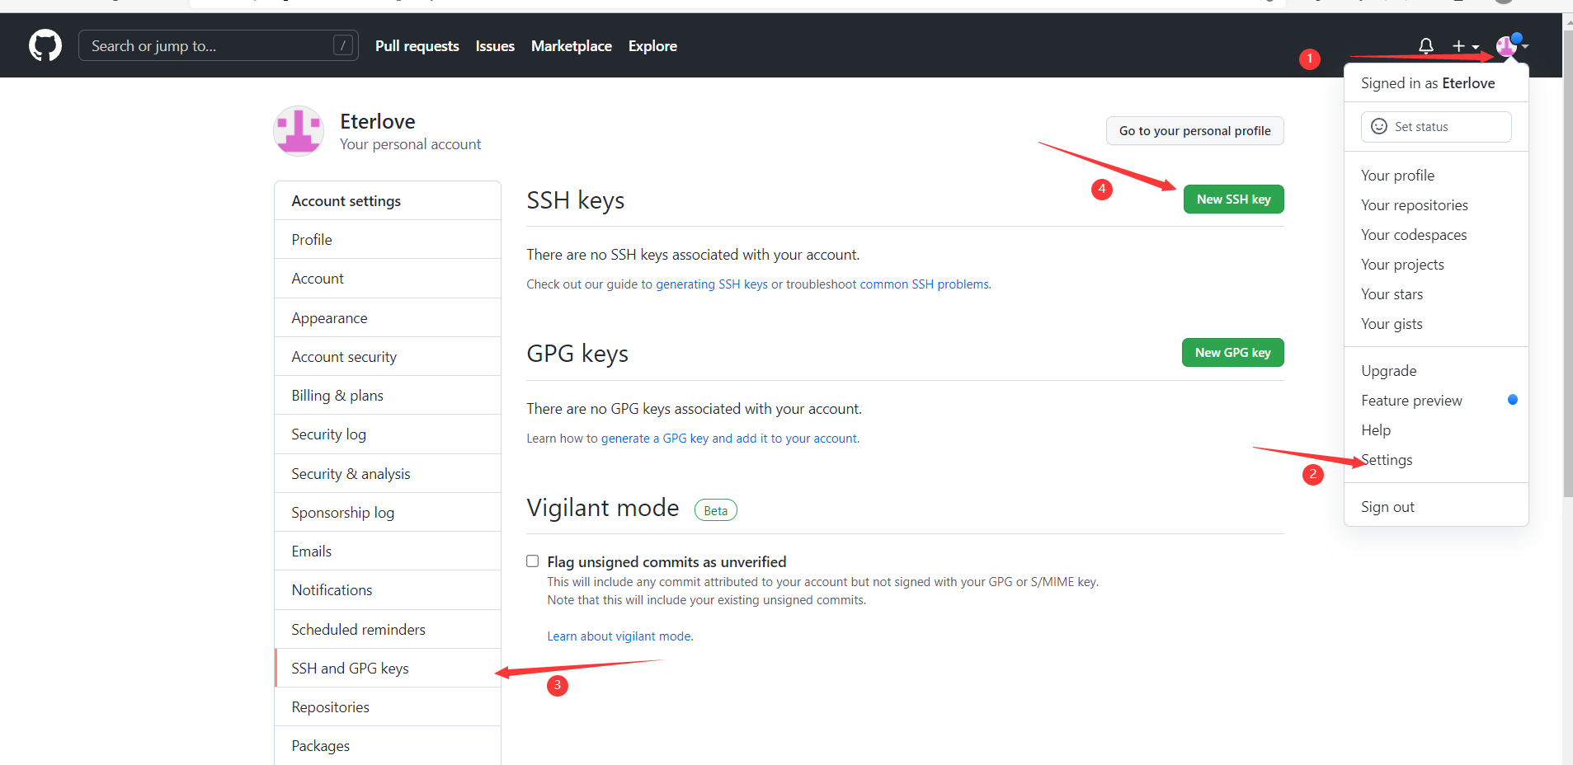Image resolution: width=1573 pixels, height=765 pixels.
Task: Click Sign out in the user menu
Action: (x=1436, y=507)
